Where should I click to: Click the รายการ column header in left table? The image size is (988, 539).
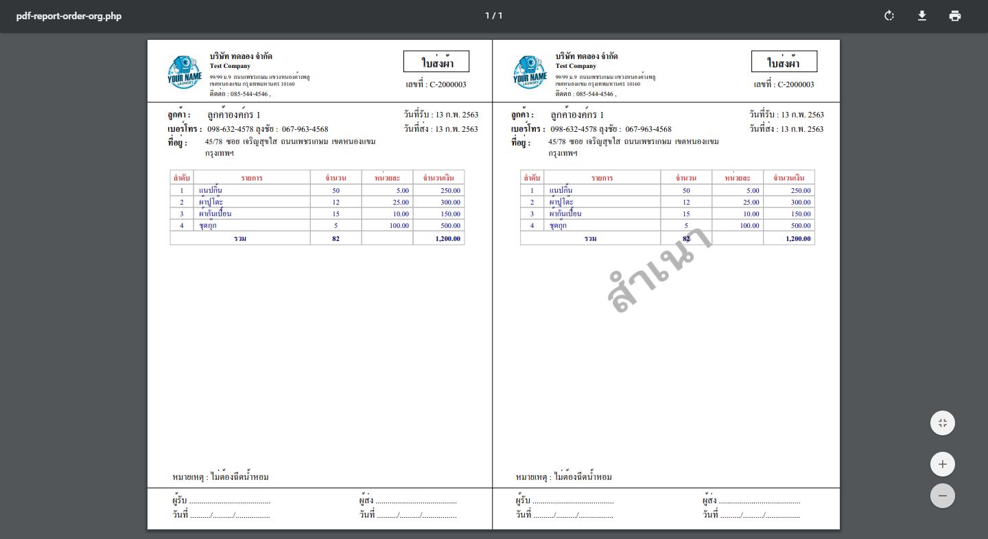tap(251, 178)
